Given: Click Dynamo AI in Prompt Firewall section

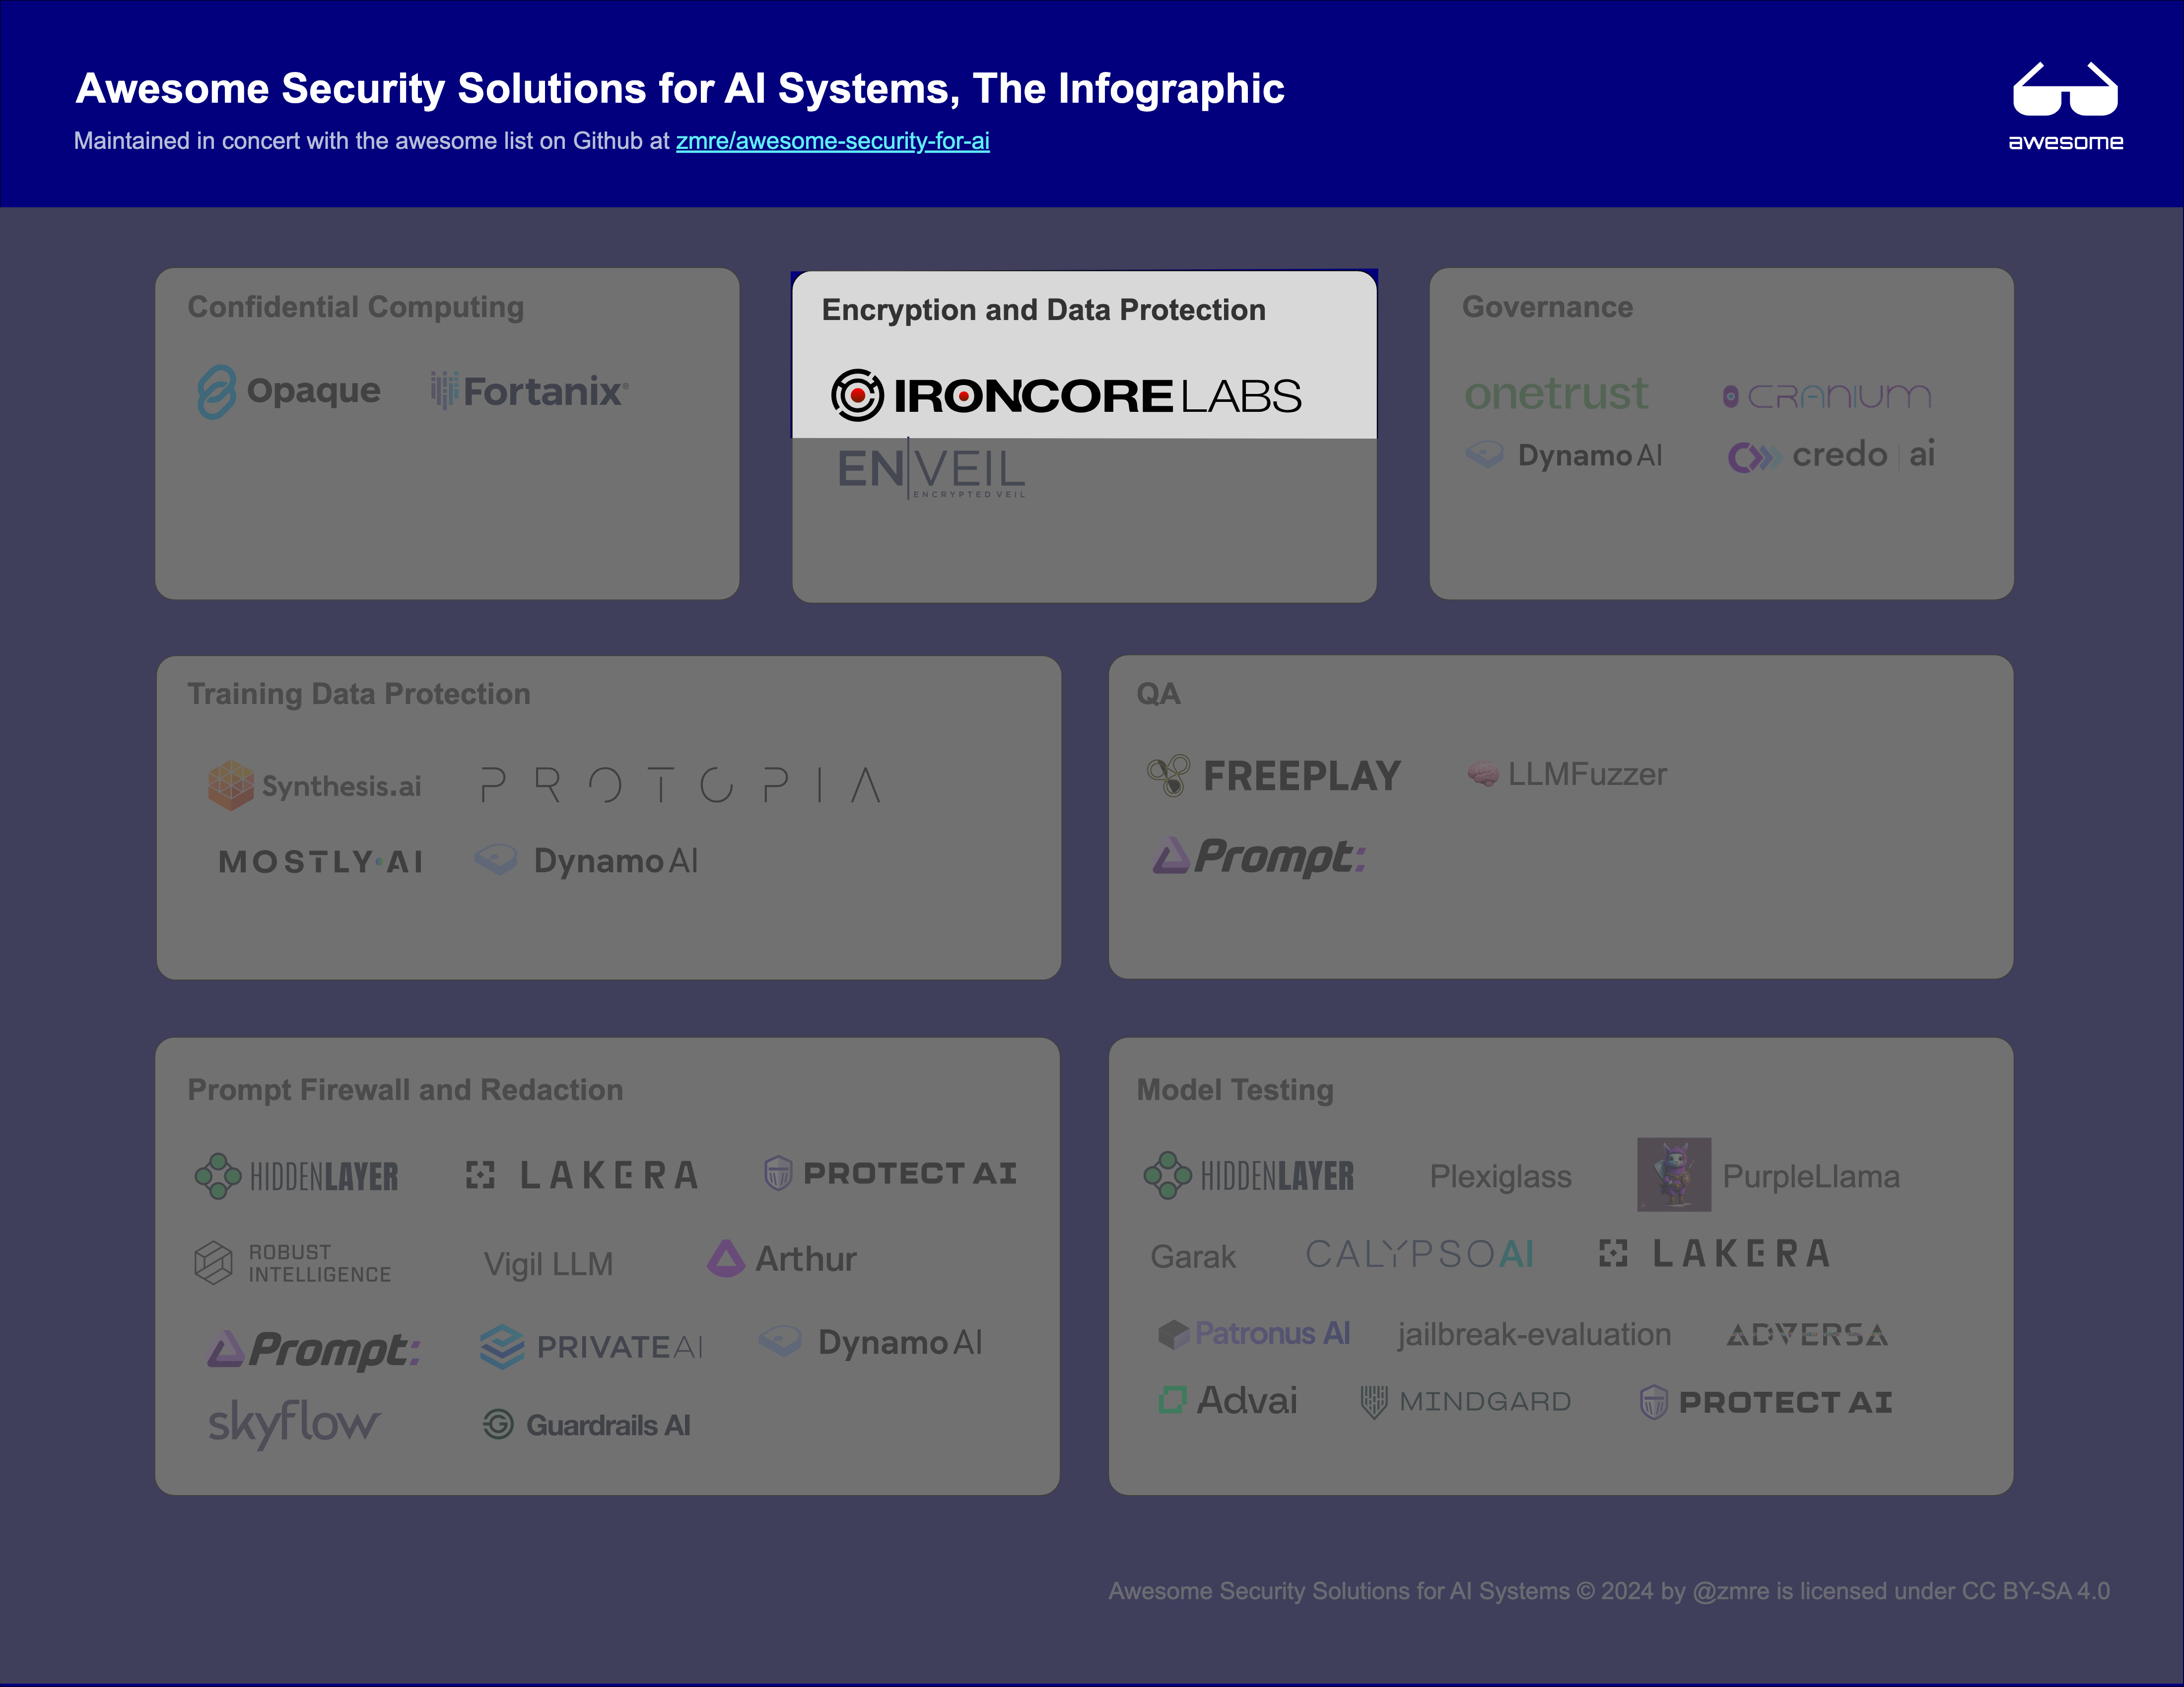Looking at the screenshot, I should point(870,1342).
